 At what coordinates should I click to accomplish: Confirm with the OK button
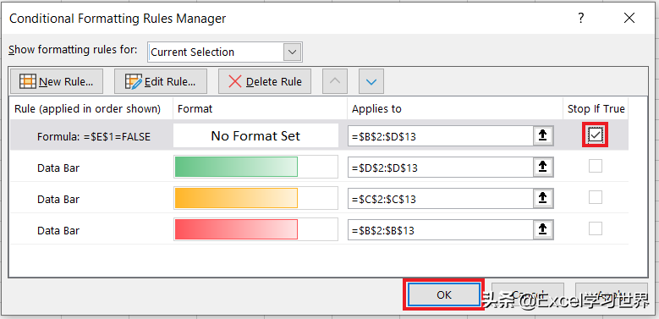click(x=444, y=294)
